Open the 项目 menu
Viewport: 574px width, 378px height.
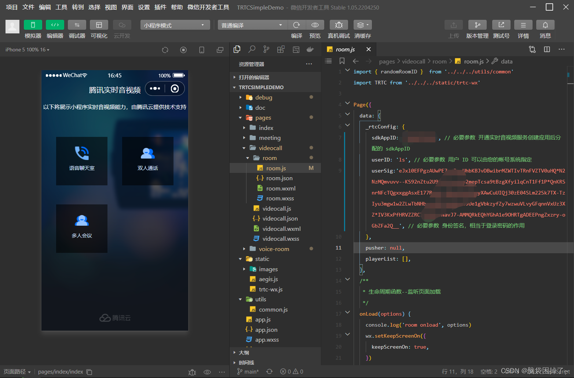click(x=12, y=7)
